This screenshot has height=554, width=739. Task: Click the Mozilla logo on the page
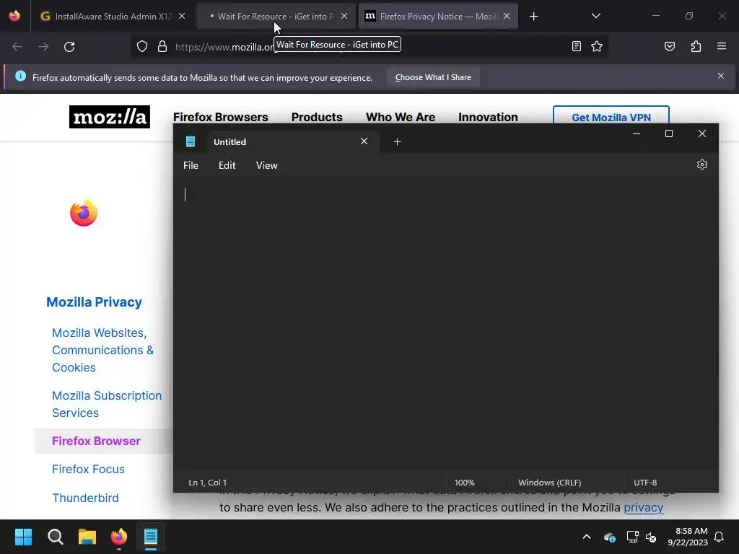click(110, 117)
